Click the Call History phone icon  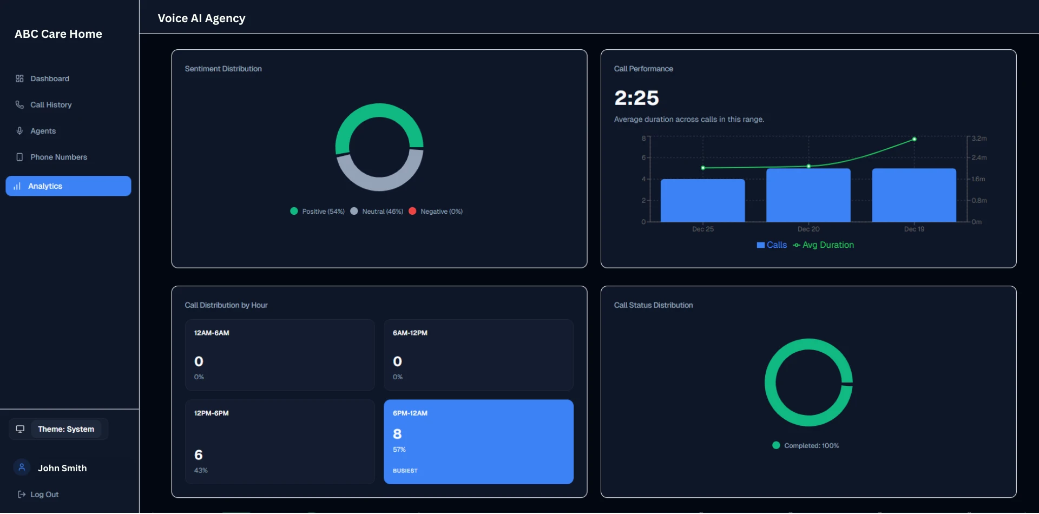[19, 105]
